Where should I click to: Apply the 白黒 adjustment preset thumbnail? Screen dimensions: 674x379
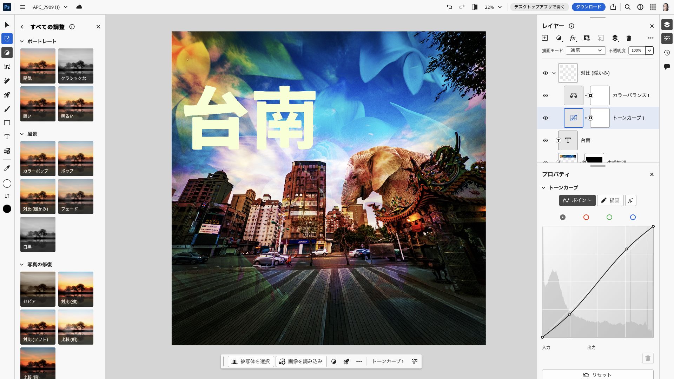click(x=38, y=234)
